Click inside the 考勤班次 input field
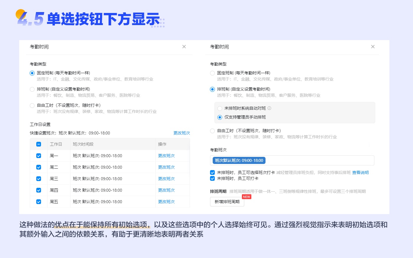 coord(292,160)
